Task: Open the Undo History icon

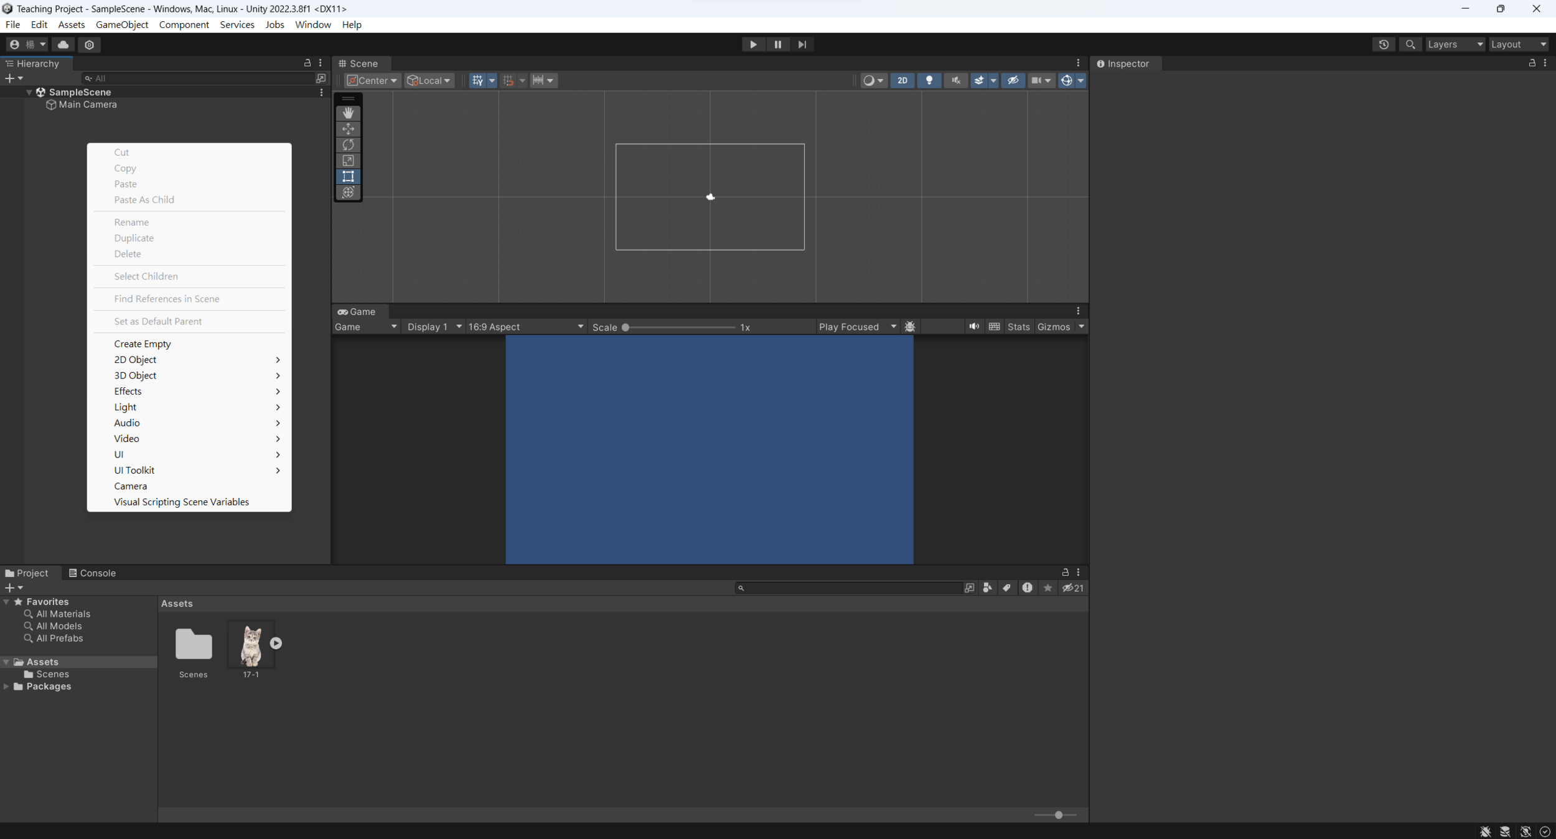Action: [x=1383, y=44]
